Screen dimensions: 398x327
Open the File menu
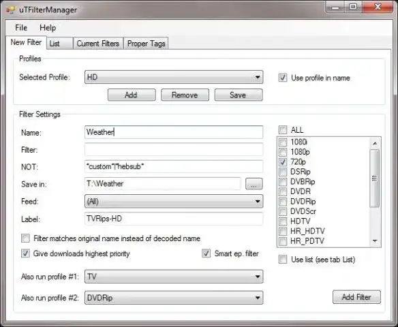[x=21, y=28]
